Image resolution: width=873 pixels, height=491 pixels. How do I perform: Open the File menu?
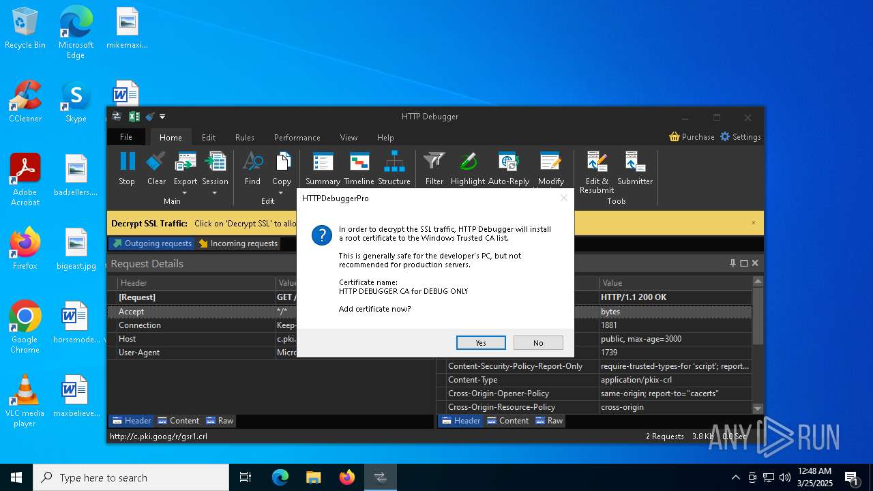tap(126, 137)
